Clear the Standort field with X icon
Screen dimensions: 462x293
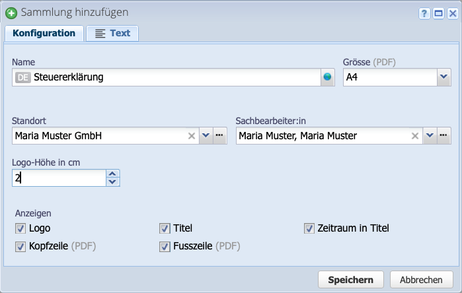coord(192,136)
